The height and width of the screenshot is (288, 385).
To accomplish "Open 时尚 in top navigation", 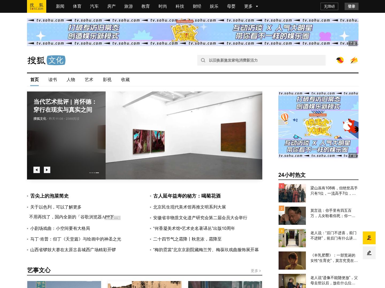I will (163, 6).
